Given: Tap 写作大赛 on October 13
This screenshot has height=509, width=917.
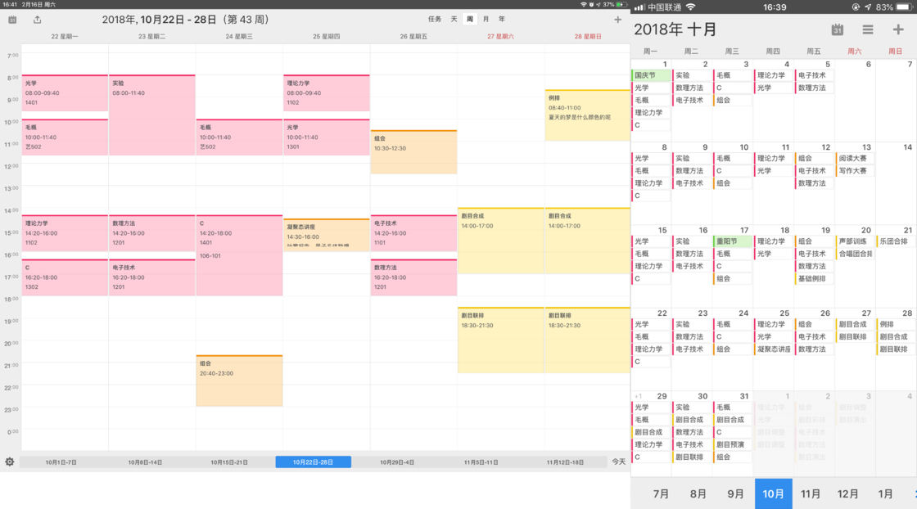Looking at the screenshot, I should [855, 171].
